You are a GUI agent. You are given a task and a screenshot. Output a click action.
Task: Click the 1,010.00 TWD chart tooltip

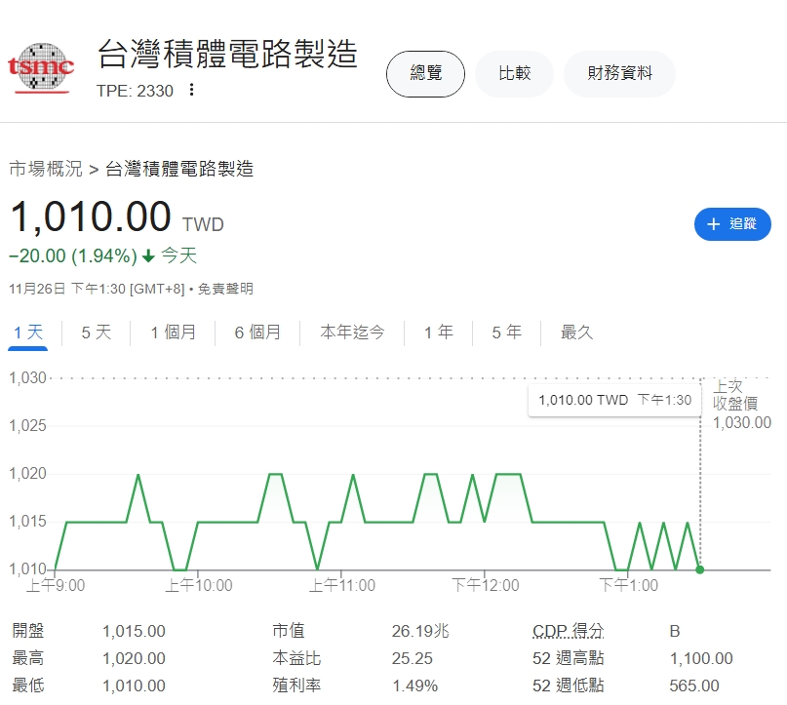(614, 400)
